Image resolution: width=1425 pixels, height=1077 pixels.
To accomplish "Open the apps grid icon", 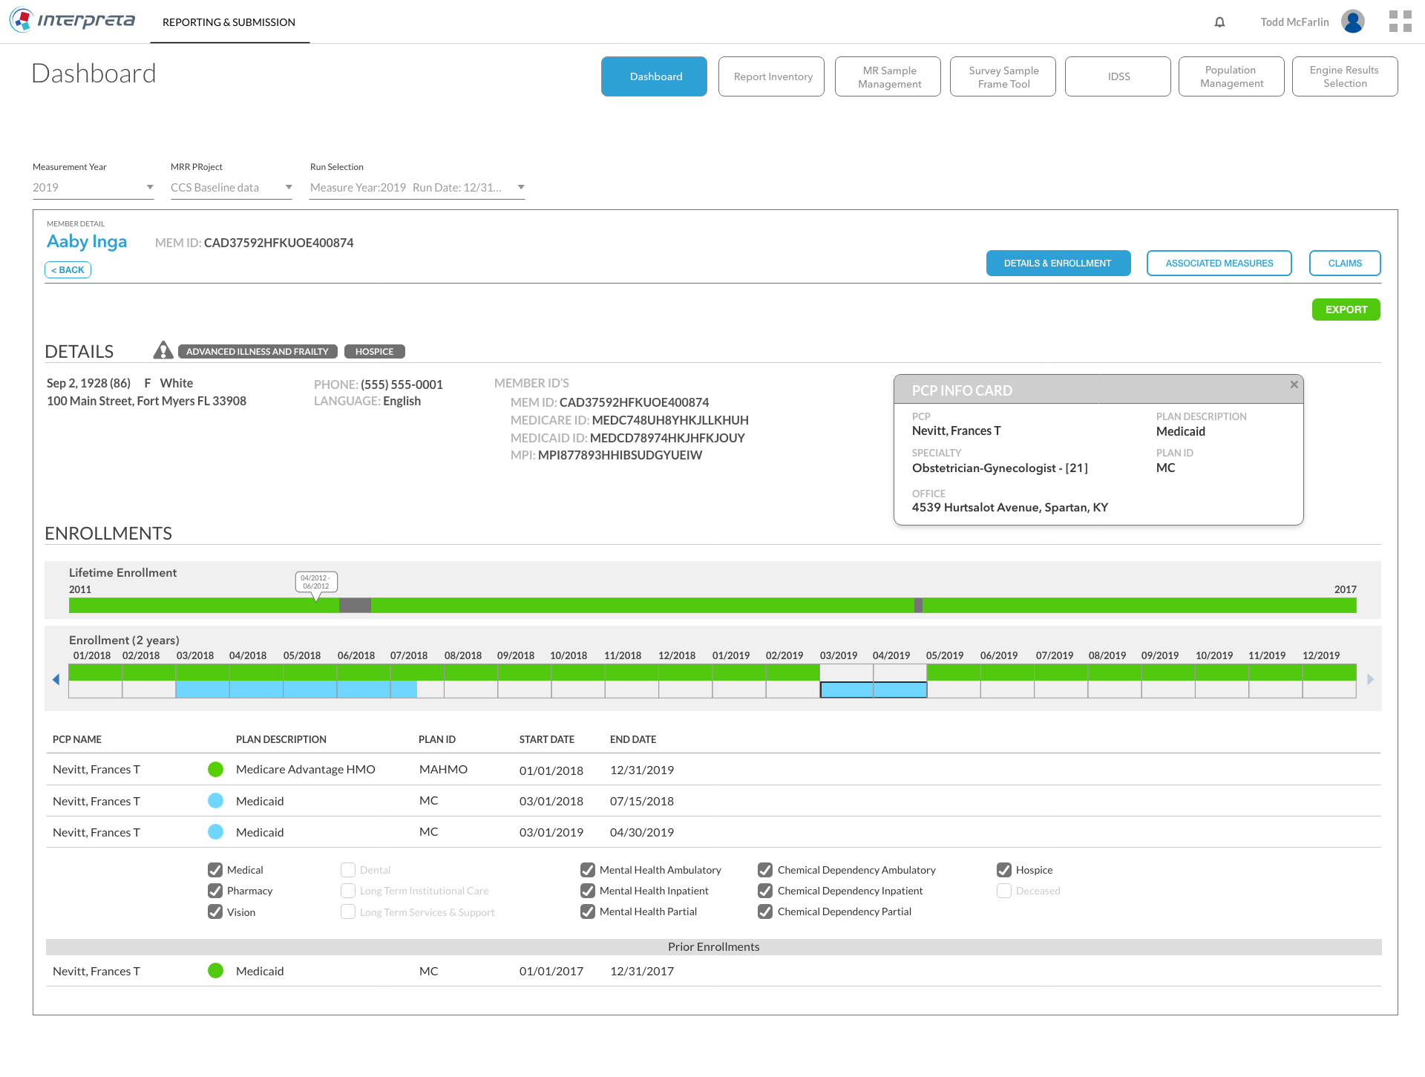I will (1400, 22).
